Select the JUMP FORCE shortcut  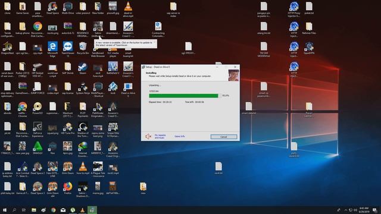tap(38, 88)
